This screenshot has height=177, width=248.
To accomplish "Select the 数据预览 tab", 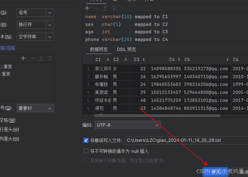I will [99, 49].
